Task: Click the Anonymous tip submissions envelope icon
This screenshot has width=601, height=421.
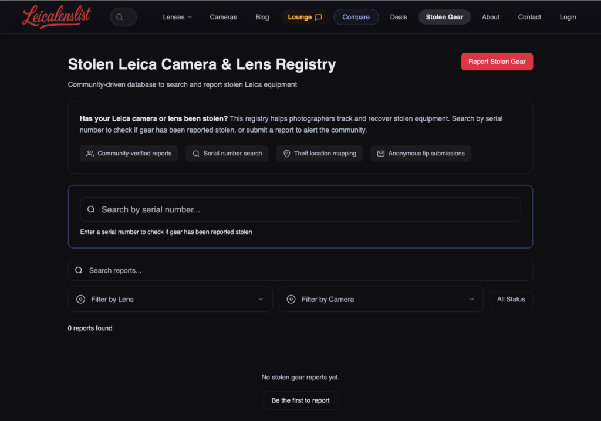Action: pos(381,154)
